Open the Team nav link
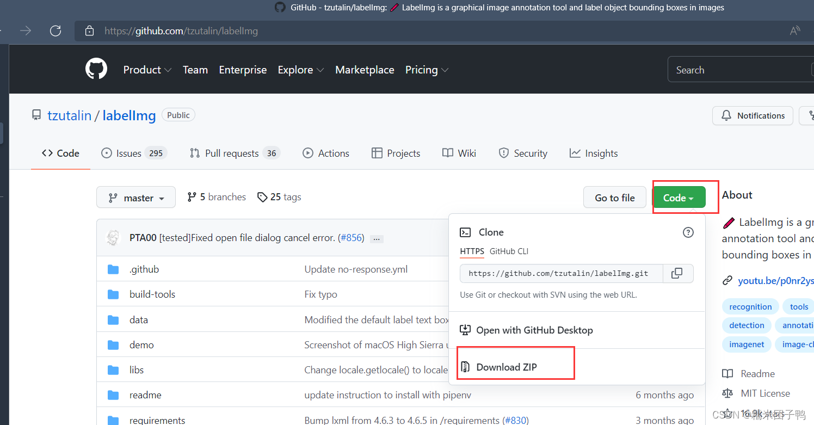This screenshot has width=814, height=425. click(x=195, y=70)
